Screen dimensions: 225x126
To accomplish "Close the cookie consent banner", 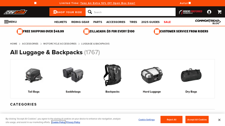I will click(x=219, y=120).
